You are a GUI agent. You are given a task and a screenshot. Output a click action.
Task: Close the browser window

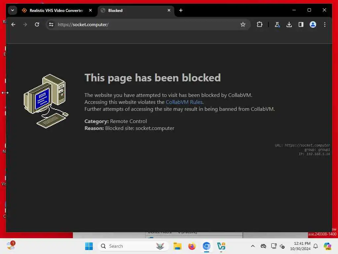(324, 10)
